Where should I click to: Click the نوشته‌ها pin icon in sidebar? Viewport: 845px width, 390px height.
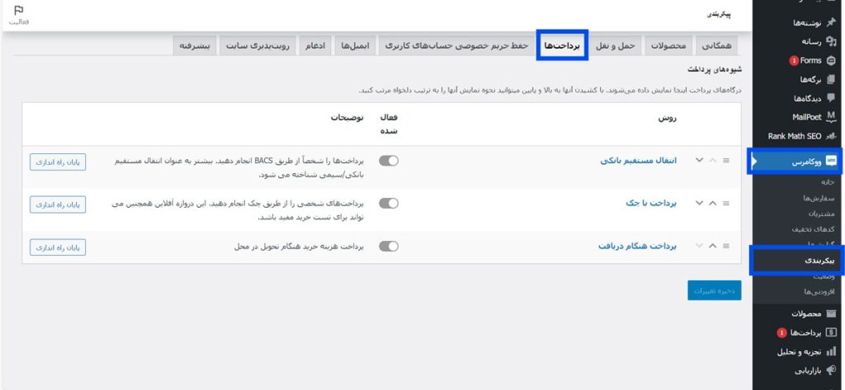[x=830, y=22]
